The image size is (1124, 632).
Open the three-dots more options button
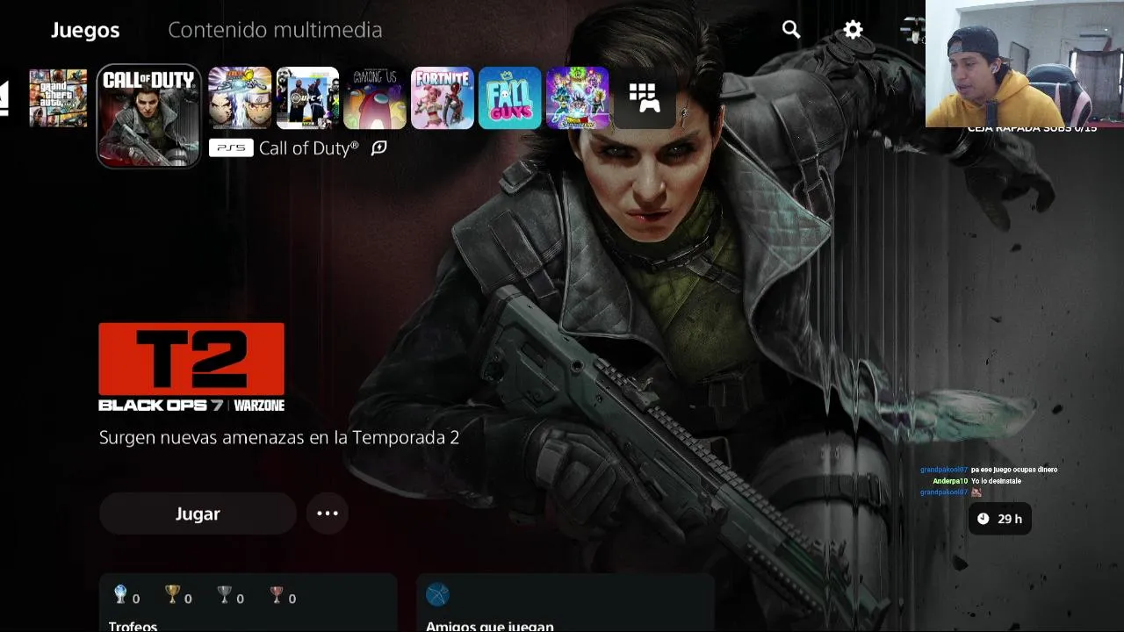point(328,513)
